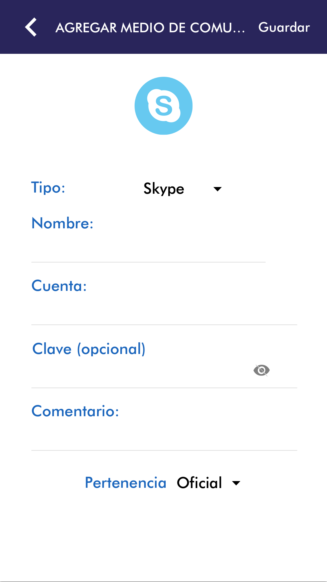The width and height of the screenshot is (327, 582).
Task: Click the Clave (opcional) label
Action: click(x=89, y=349)
